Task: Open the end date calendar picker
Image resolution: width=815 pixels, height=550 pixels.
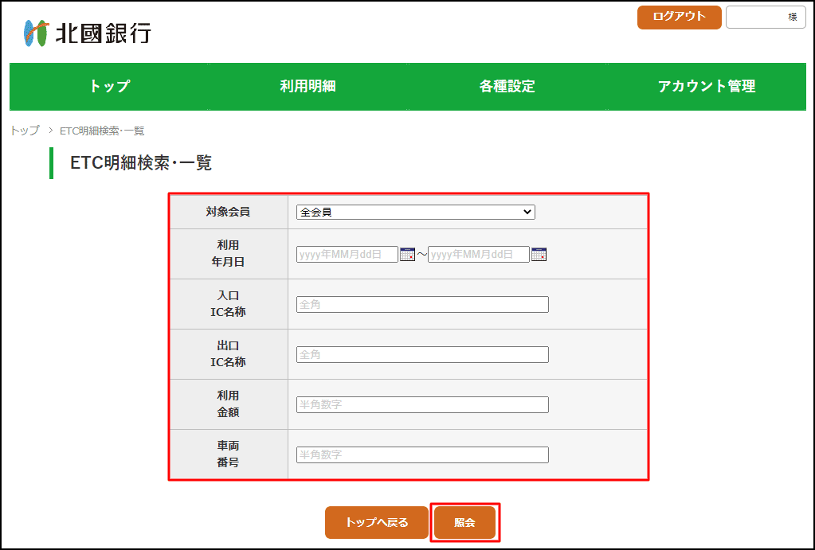Action: [539, 255]
